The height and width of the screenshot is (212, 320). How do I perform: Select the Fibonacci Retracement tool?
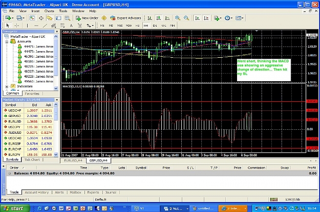point(62,26)
